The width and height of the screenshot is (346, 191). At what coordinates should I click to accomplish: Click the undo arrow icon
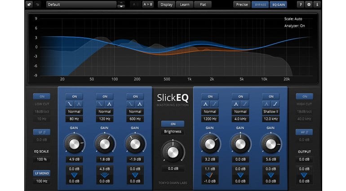pos(29,4)
